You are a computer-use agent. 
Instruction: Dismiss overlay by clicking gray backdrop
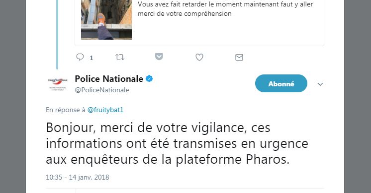click(13, 96)
